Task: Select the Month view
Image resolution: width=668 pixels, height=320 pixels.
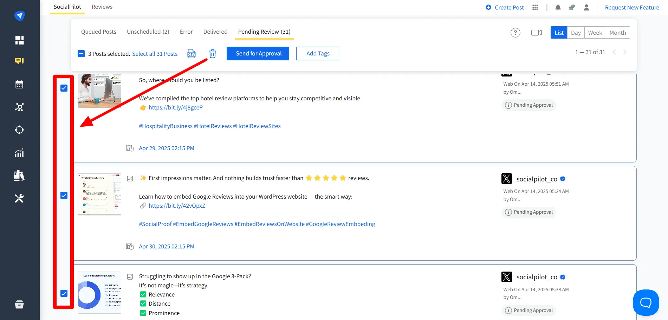Action: pyautogui.click(x=618, y=33)
